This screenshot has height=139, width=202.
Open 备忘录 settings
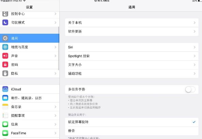[x=30, y=107]
